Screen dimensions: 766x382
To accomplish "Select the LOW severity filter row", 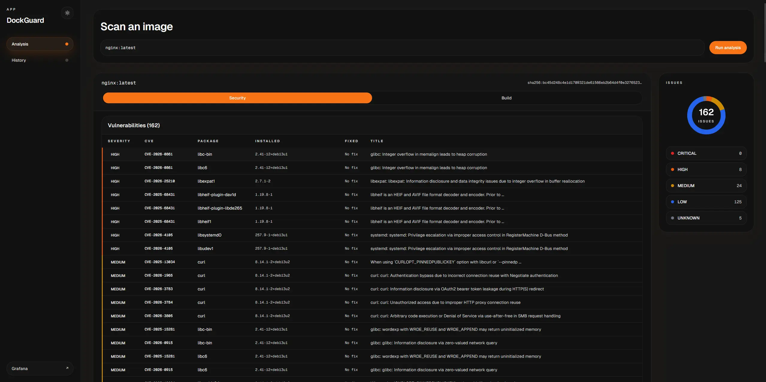I will click(706, 202).
